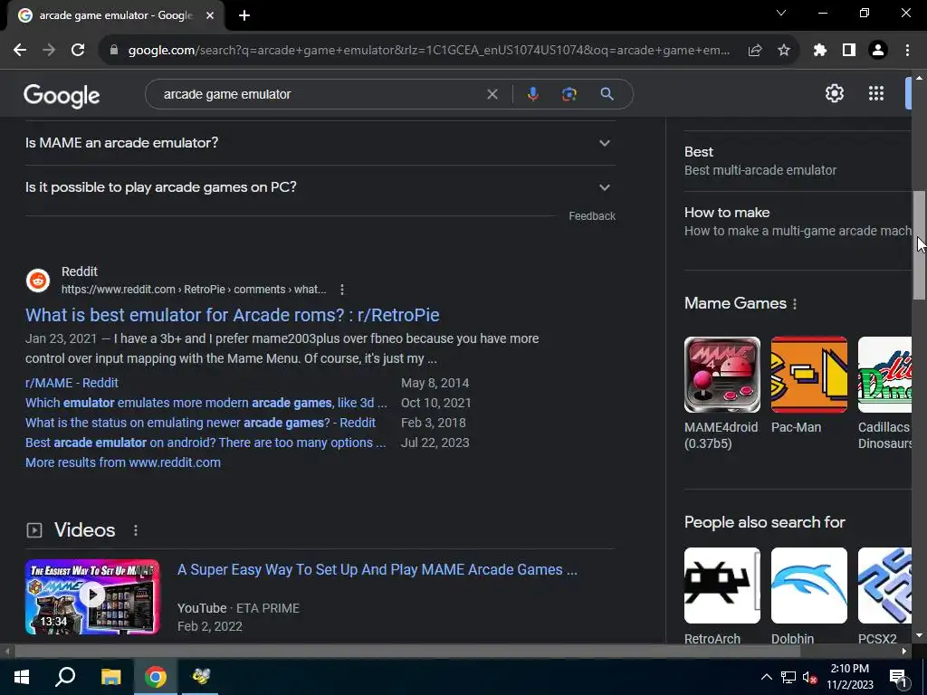Image resolution: width=927 pixels, height=695 pixels.
Task: Select the Pac-Man game icon
Action: point(808,375)
